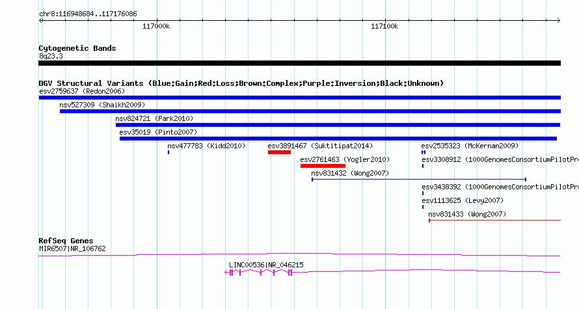Screen dimensions: 579x309
Task: Select the red esv3891467 loss bar
Action: [280, 152]
